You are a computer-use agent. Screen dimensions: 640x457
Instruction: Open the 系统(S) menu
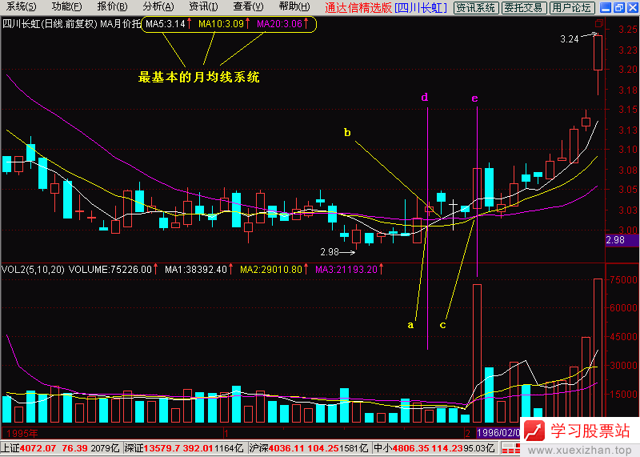pos(22,7)
